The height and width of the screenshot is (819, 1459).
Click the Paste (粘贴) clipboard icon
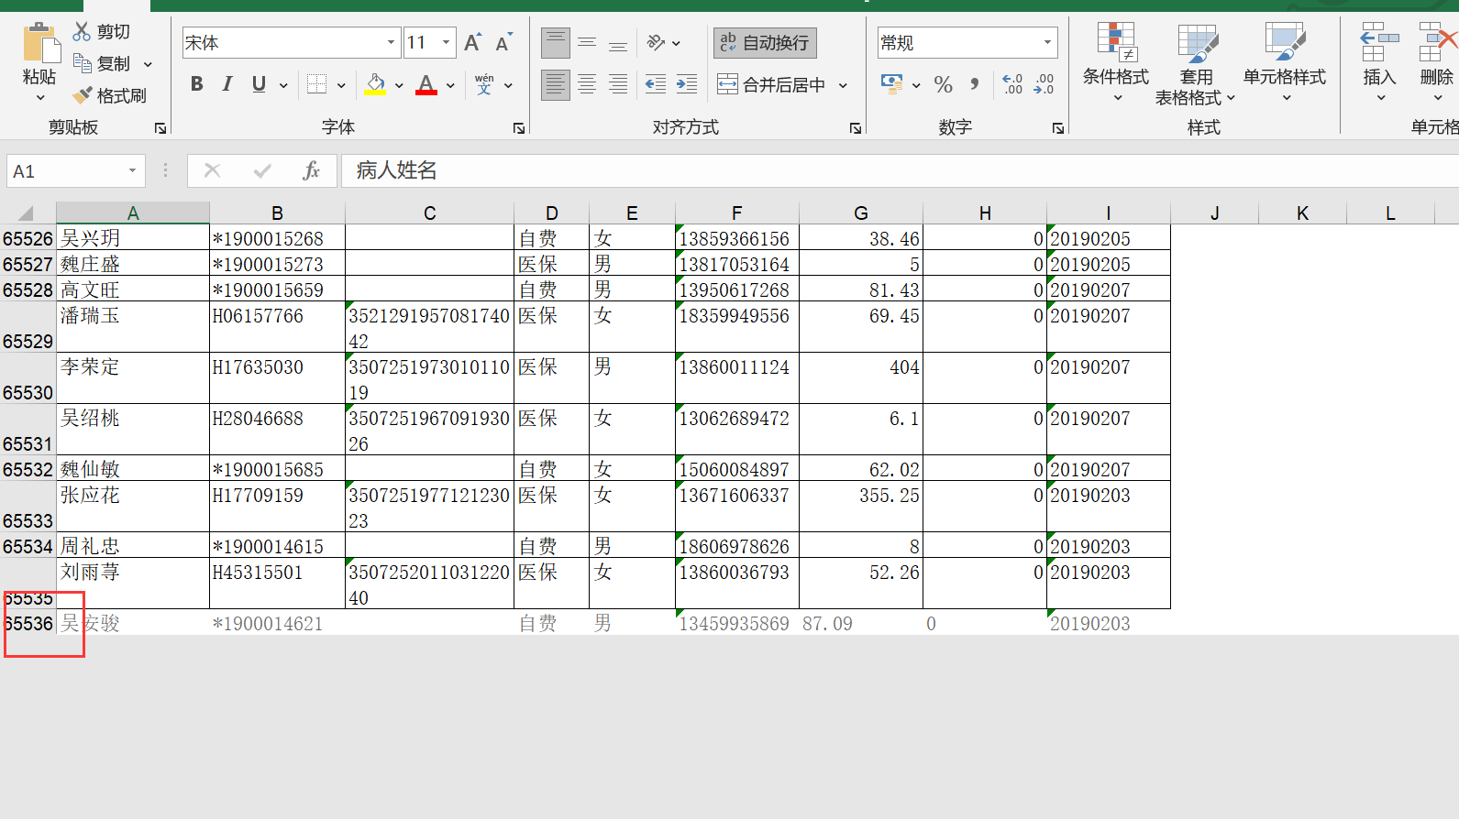pos(39,43)
